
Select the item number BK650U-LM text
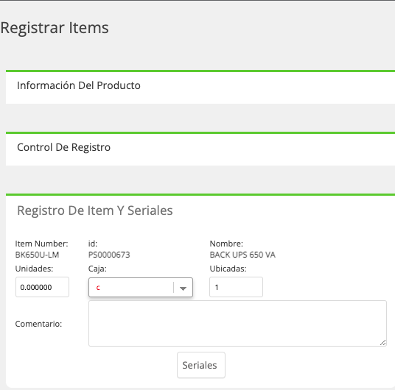37,255
